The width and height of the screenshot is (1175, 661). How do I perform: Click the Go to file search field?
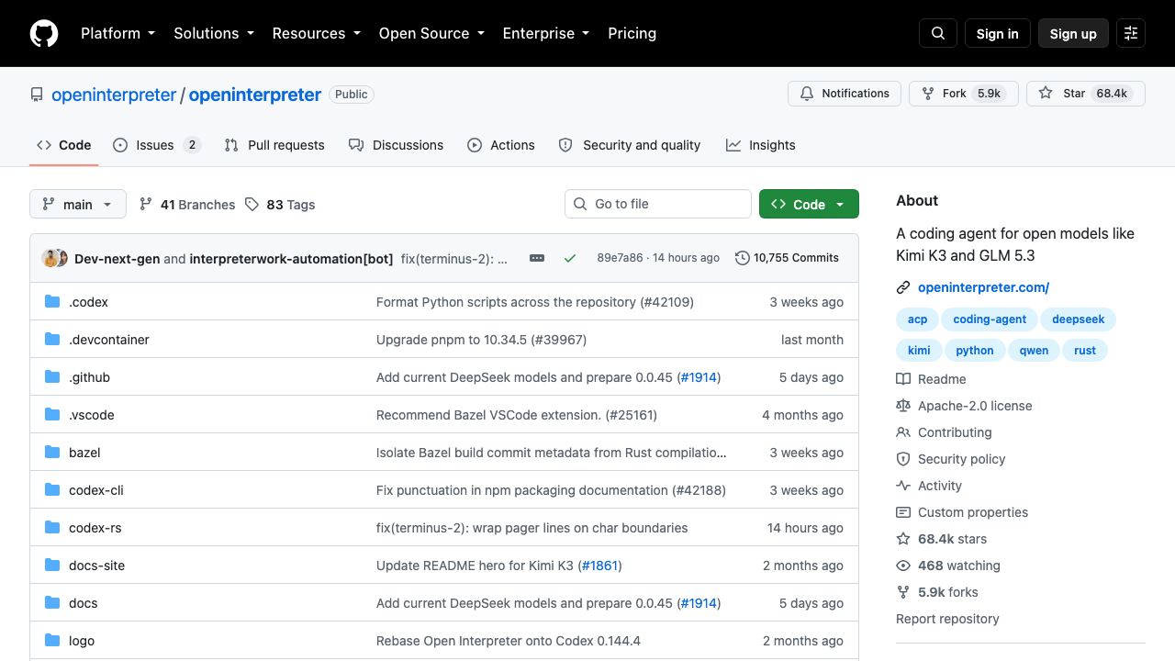point(658,204)
